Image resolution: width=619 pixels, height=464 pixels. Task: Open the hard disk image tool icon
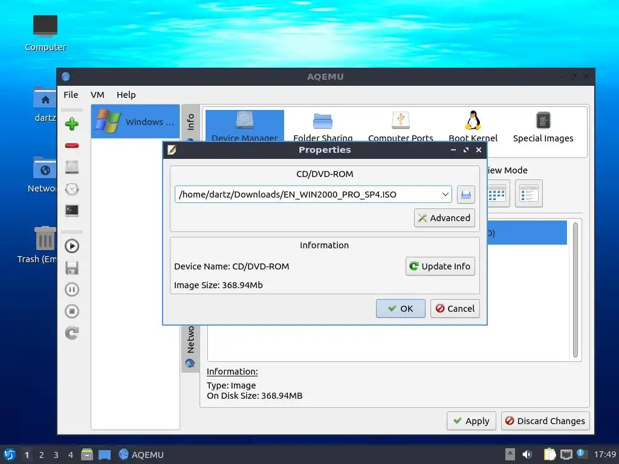[72, 167]
